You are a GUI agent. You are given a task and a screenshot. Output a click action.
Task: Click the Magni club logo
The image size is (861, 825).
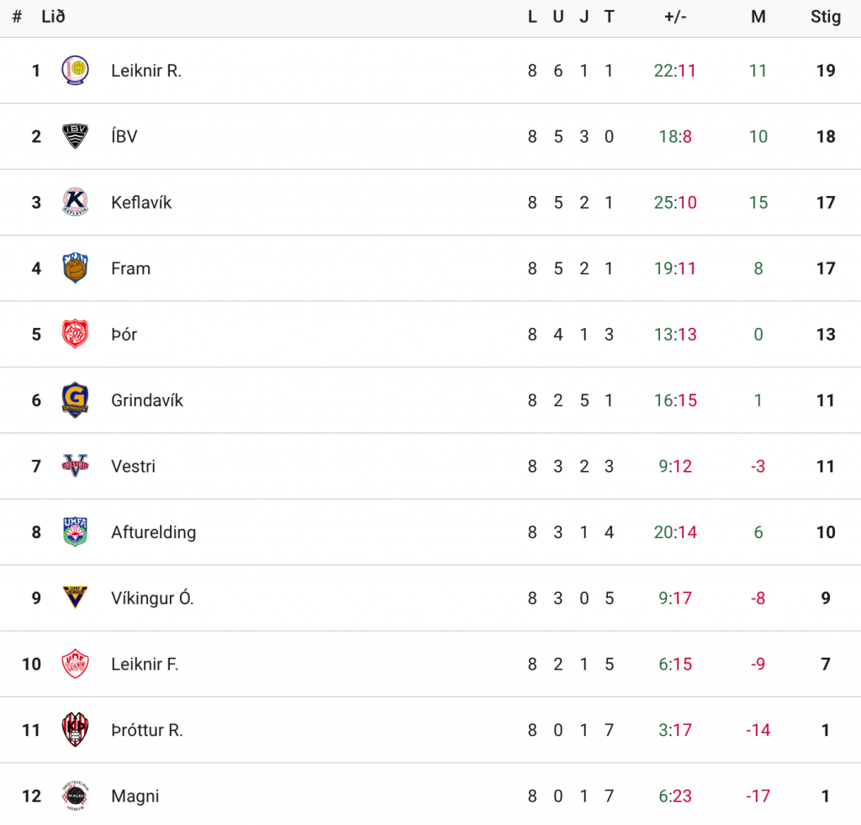(x=75, y=796)
